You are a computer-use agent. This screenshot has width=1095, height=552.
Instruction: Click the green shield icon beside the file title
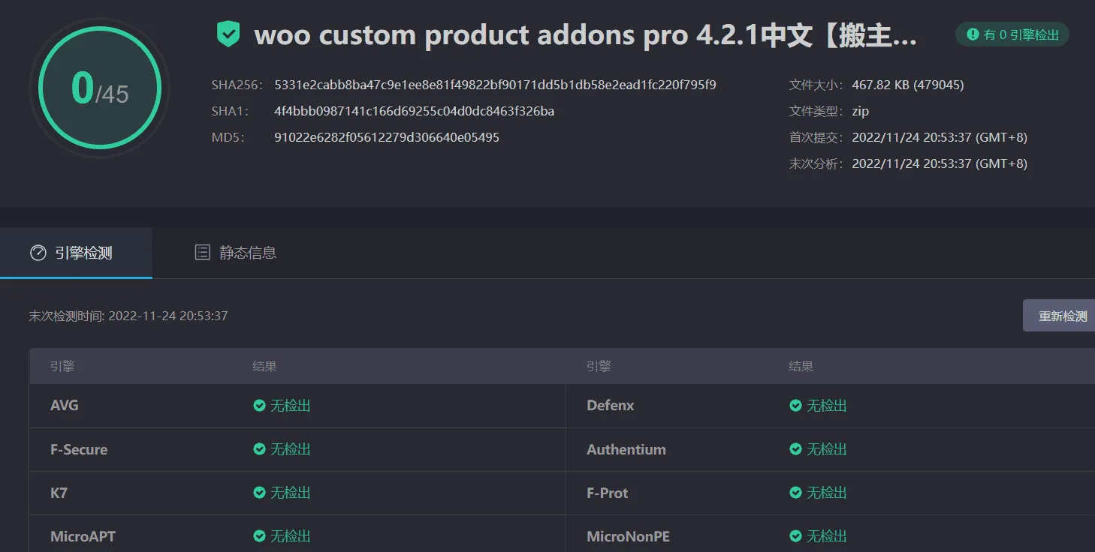point(228,34)
